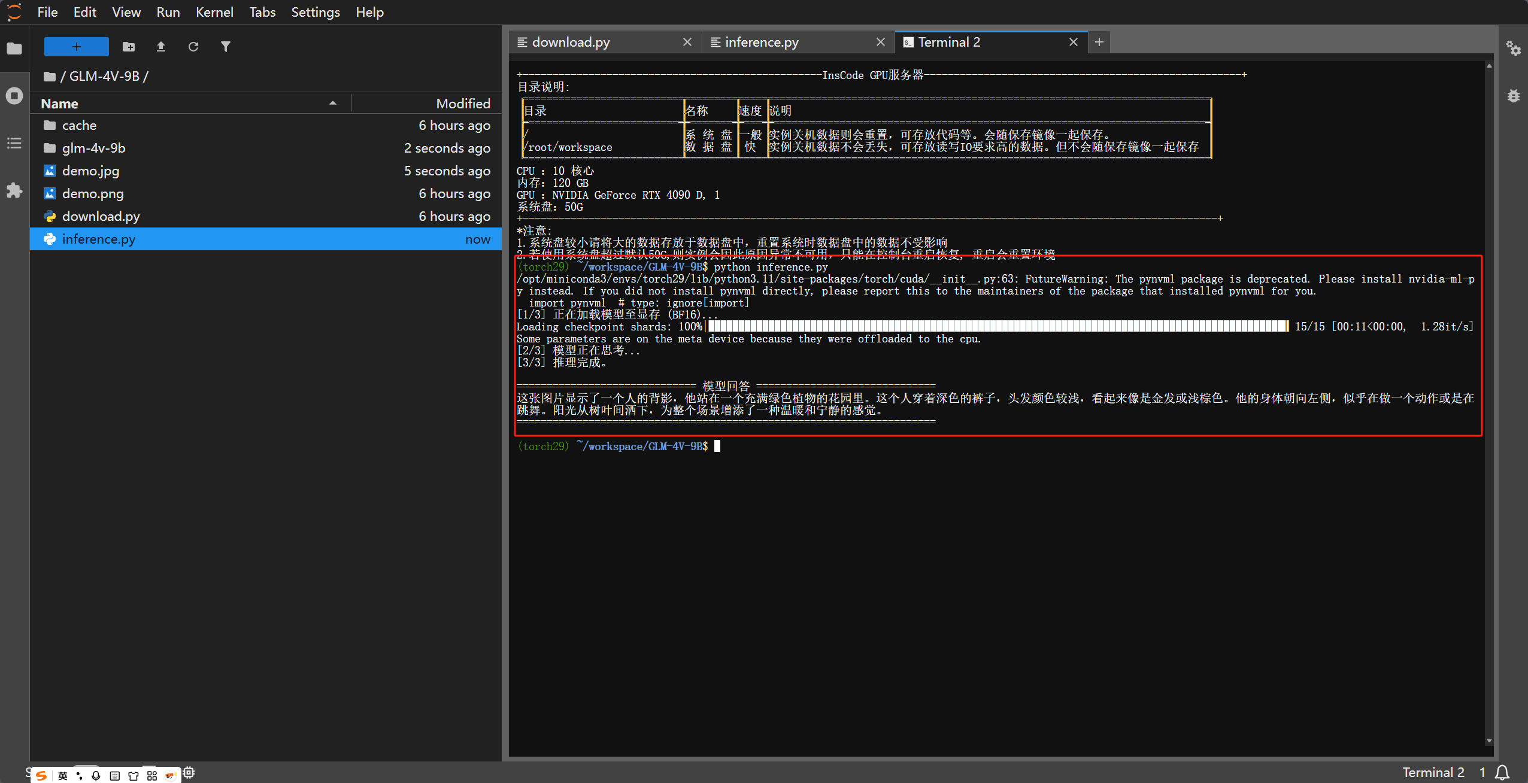Toggle the file filter funnel icon

click(x=226, y=47)
